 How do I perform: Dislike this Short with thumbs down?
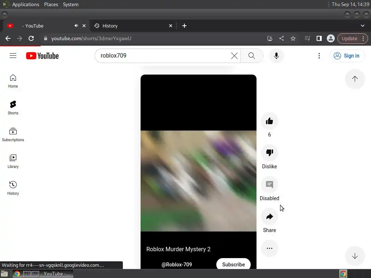coord(269,153)
